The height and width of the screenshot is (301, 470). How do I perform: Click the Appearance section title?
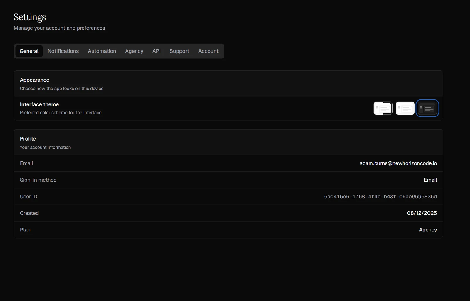click(34, 80)
